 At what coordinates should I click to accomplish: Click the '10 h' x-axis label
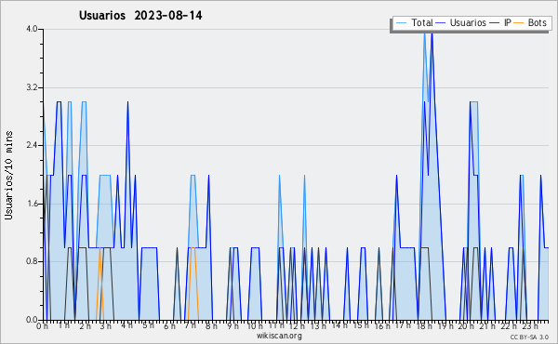[255, 326]
